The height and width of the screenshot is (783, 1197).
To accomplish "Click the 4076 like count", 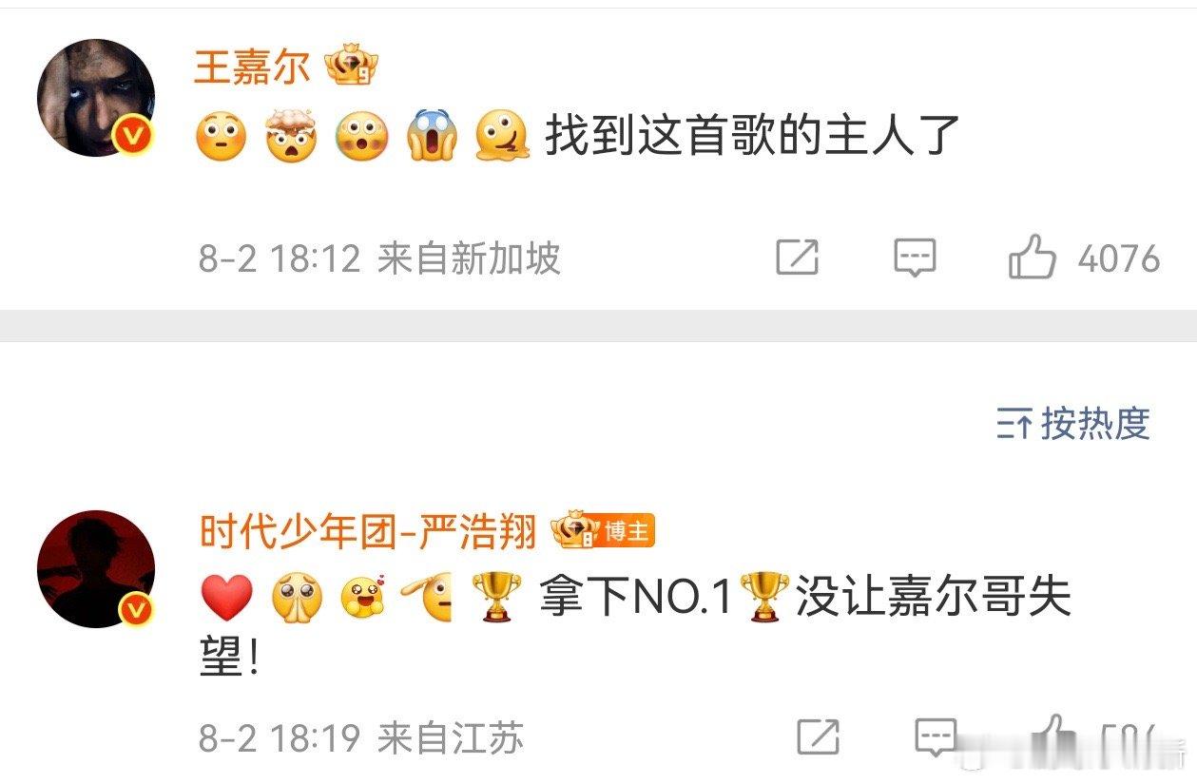I will coord(1119,258).
